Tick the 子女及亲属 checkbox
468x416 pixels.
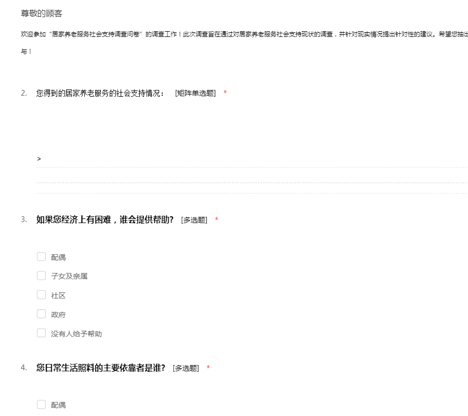(42, 276)
